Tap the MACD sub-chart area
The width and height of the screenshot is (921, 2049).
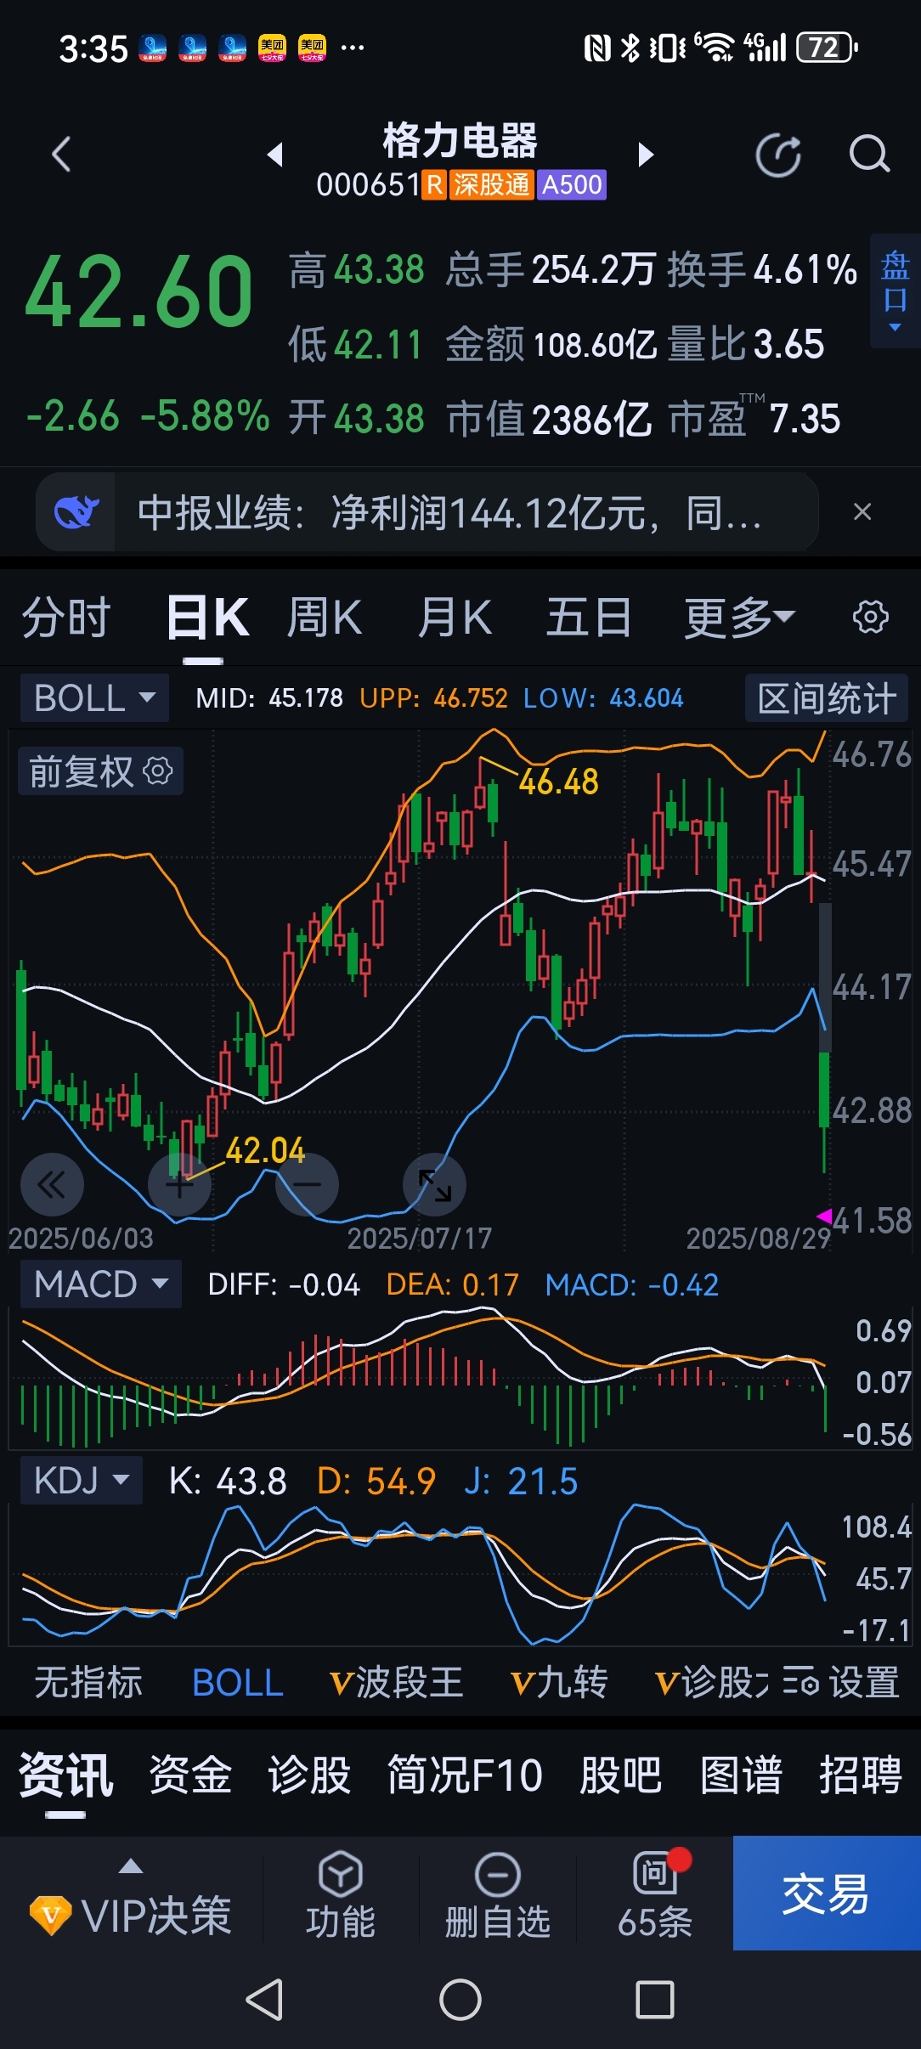pos(416,1379)
